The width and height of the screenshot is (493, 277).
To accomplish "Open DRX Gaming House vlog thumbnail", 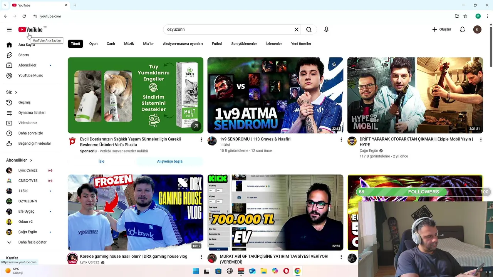I will click(136, 212).
